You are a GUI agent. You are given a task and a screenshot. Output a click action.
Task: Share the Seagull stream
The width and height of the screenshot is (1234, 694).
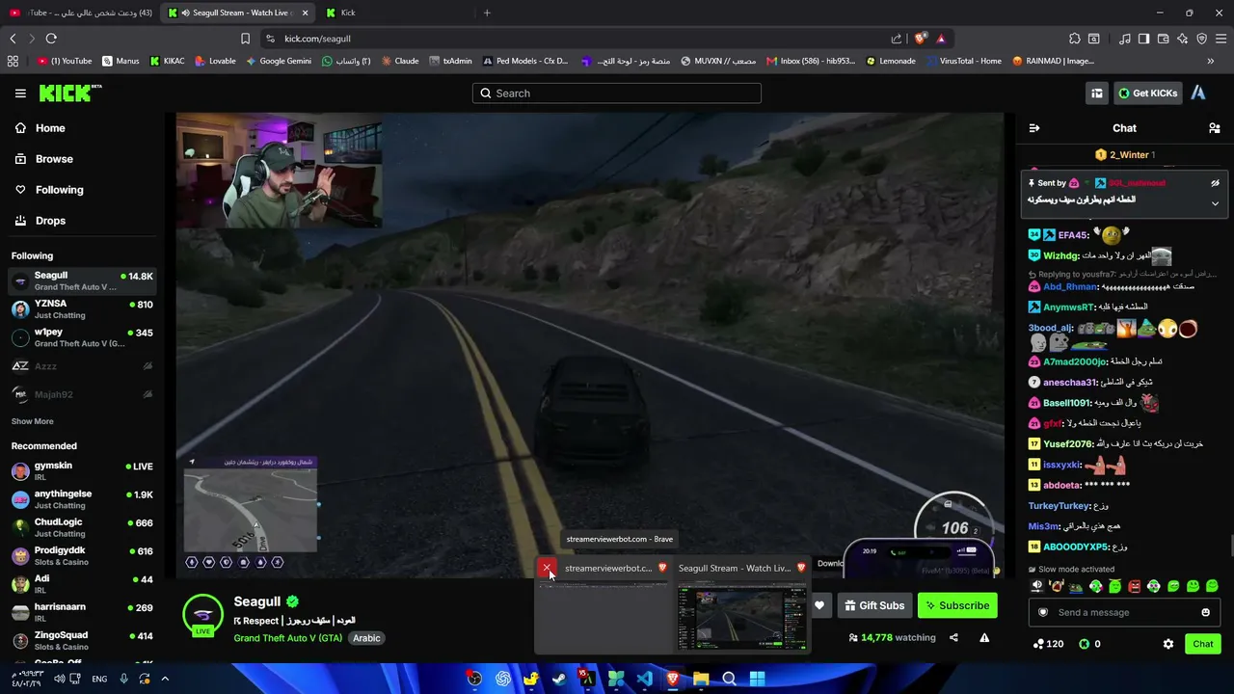(x=953, y=637)
